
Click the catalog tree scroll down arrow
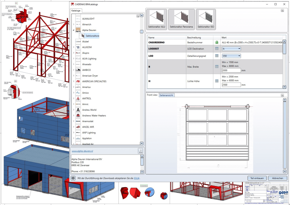coord(142,143)
